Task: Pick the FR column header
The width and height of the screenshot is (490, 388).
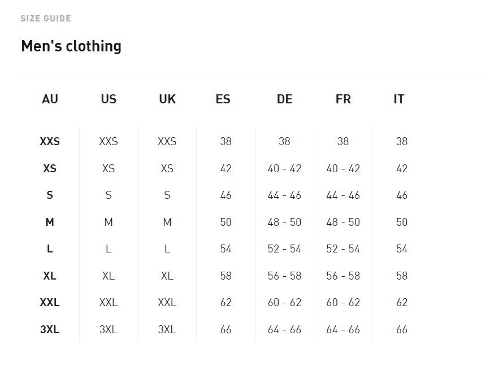Action: tap(343, 99)
